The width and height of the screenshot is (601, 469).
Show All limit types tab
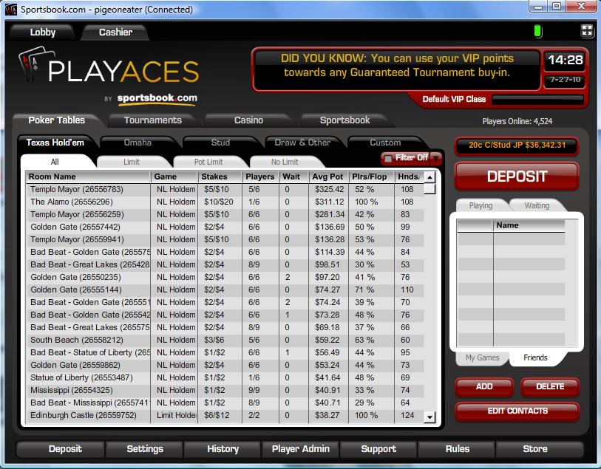click(x=55, y=162)
